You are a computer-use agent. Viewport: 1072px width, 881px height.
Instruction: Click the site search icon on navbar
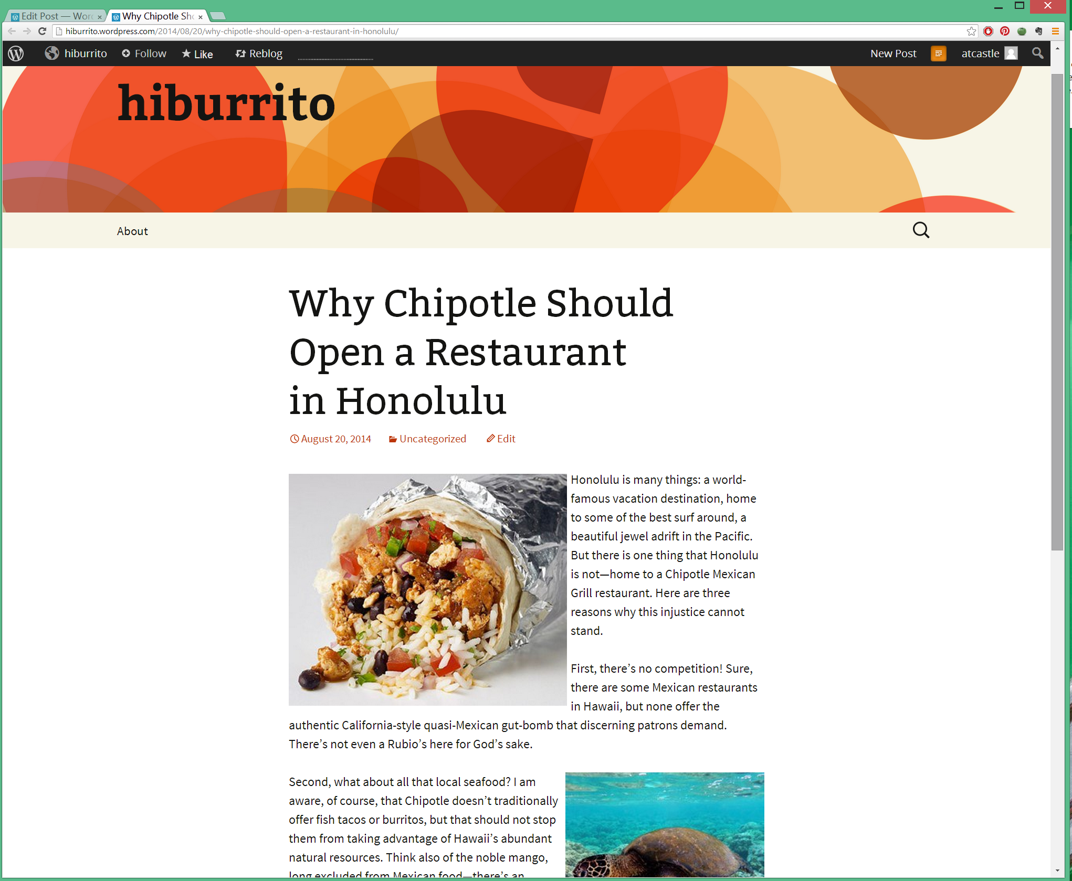click(x=921, y=230)
